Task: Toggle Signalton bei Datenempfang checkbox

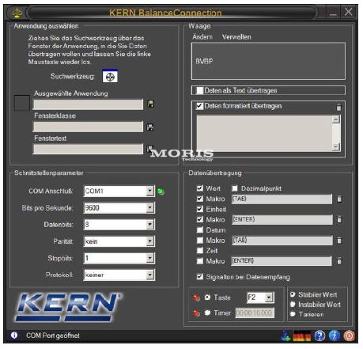Action: pos(200,277)
